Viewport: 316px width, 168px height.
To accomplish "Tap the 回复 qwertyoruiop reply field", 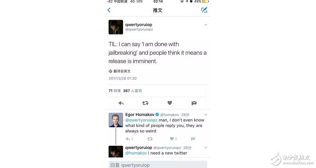I will pos(158,165).
